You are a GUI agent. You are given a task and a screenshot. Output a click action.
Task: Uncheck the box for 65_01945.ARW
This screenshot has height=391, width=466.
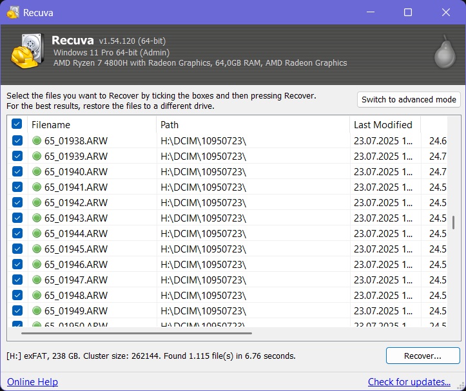(x=17, y=249)
